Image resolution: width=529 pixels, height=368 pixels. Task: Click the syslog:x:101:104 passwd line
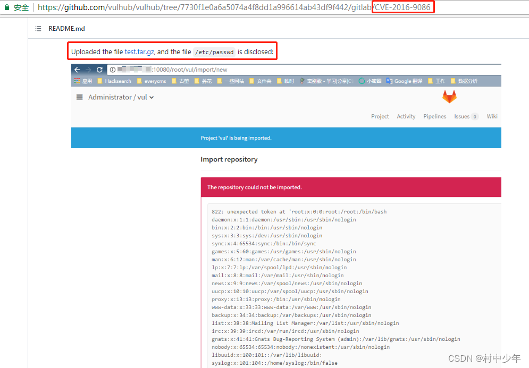[x=274, y=363]
